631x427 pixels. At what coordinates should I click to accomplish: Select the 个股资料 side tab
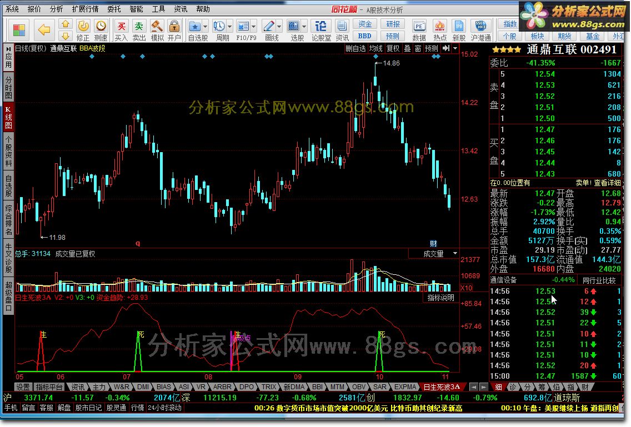[8, 151]
